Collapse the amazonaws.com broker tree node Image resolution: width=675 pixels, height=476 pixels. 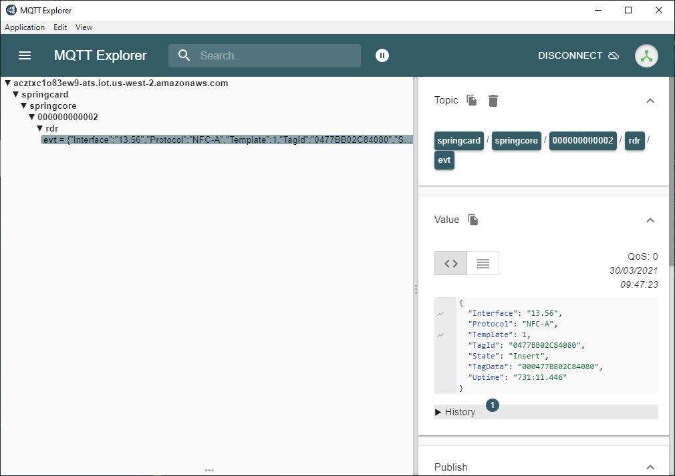(8, 83)
